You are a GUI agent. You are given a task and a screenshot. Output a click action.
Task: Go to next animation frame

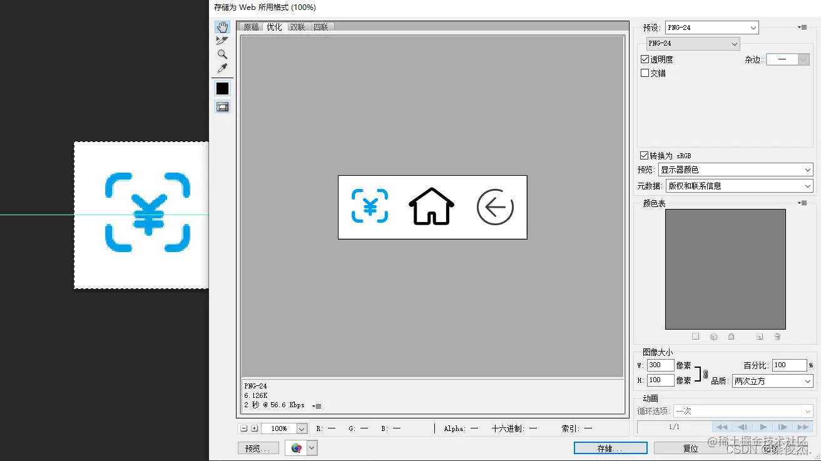coord(783,427)
